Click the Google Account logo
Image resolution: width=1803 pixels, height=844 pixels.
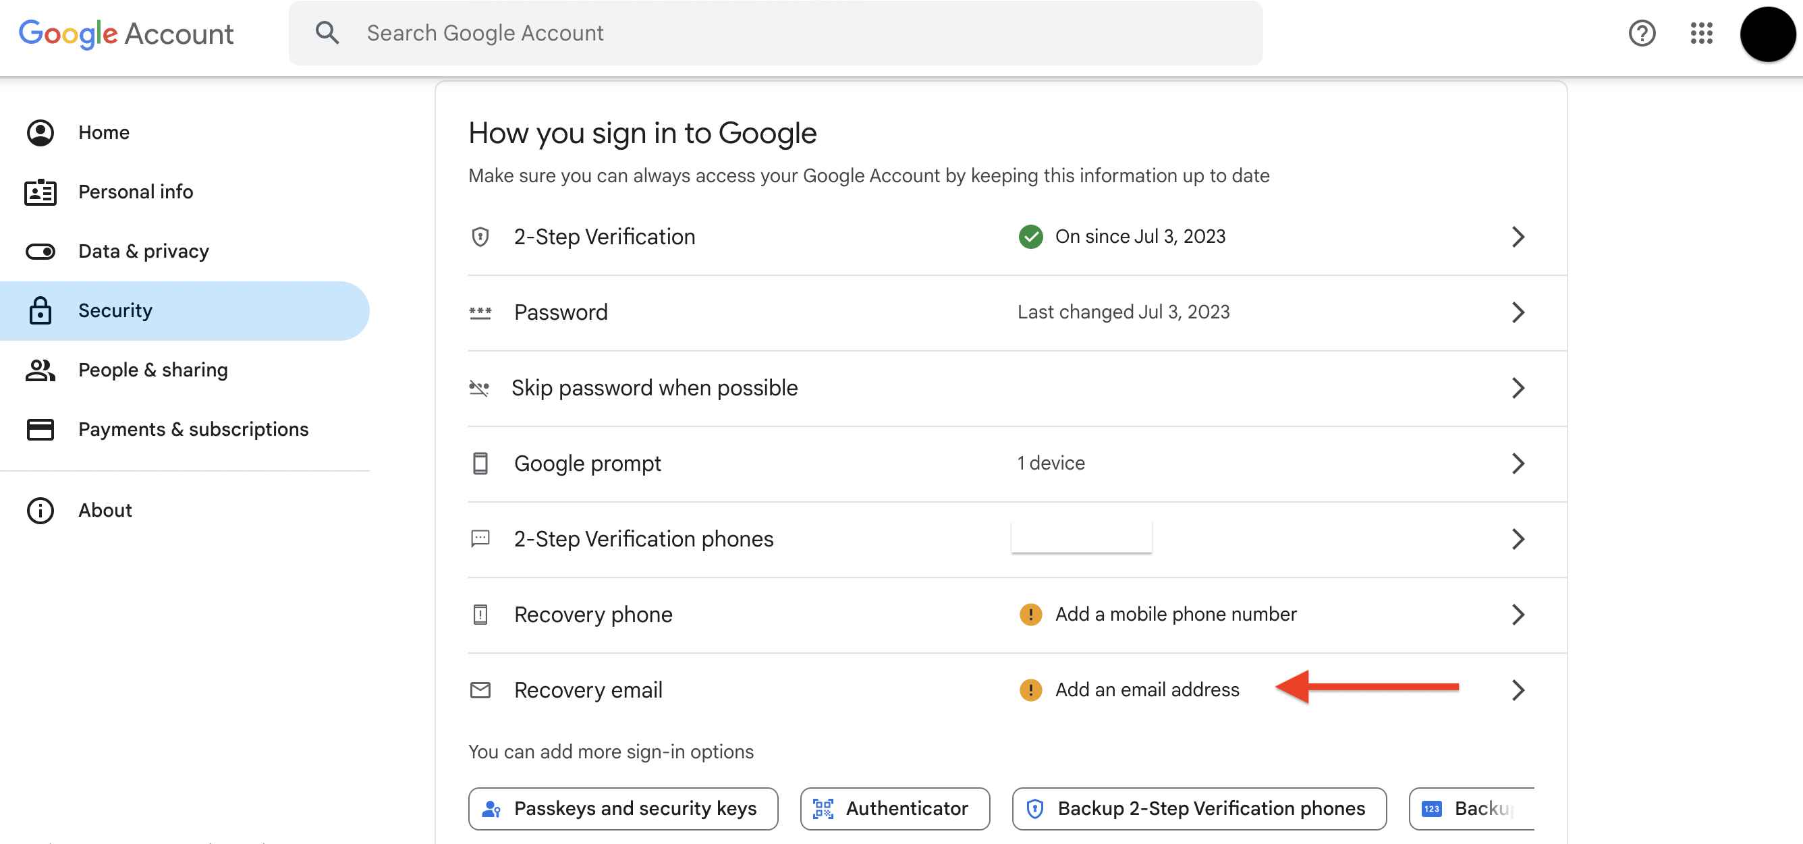(126, 34)
